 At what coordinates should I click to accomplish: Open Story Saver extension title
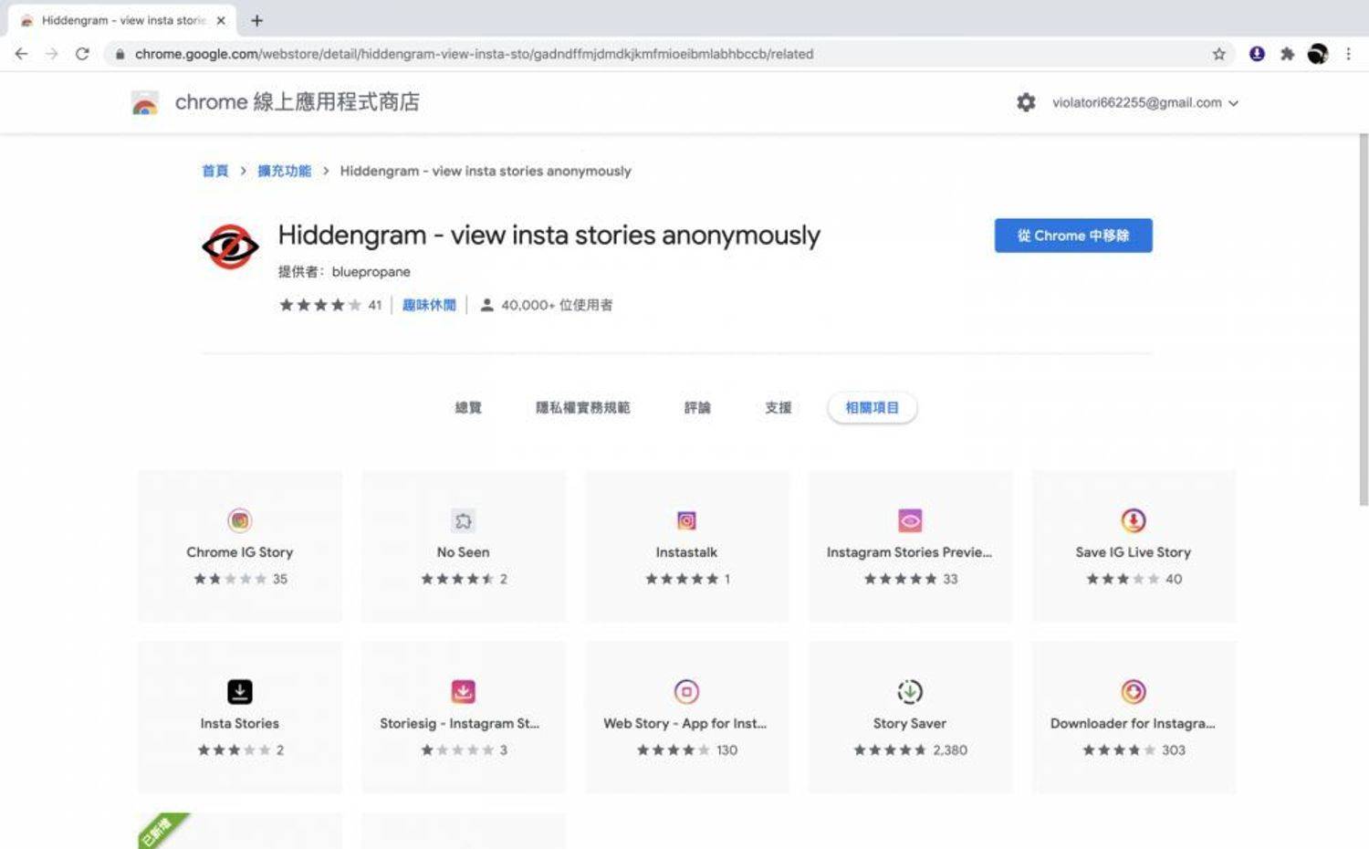910,723
